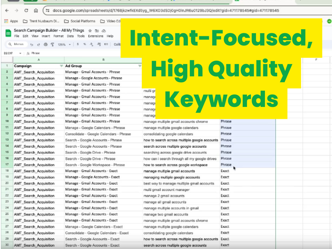Click the Google Sheets home logo
The width and height of the screenshot is (332, 249).
click(x=8, y=33)
